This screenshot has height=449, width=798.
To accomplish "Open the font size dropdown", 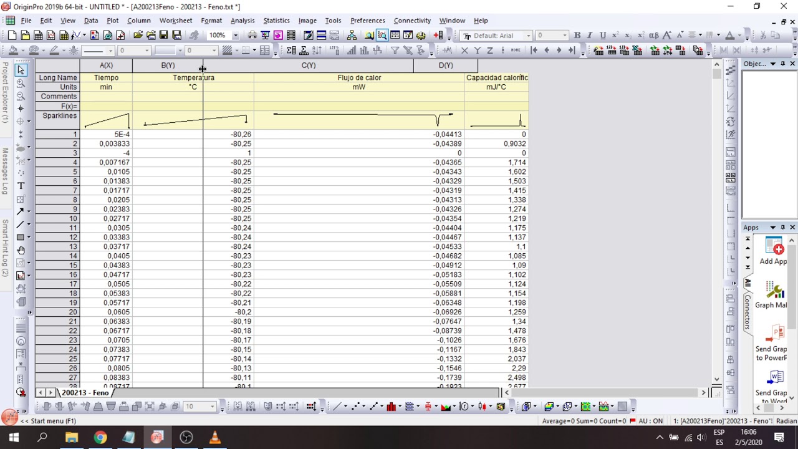I will click(x=565, y=36).
